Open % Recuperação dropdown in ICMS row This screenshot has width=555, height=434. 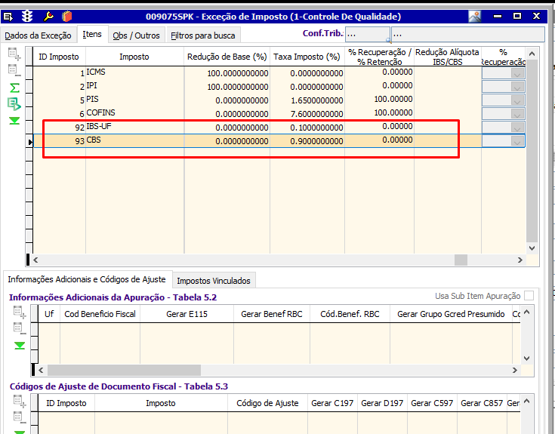point(517,73)
